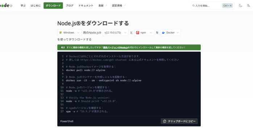This screenshot has width=253, height=132.
Task: Focus the 入力を開始 search field
Action: pyautogui.click(x=212, y=6)
